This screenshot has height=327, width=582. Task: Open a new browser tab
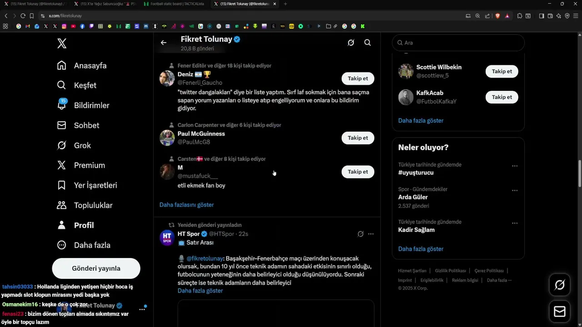click(x=285, y=4)
